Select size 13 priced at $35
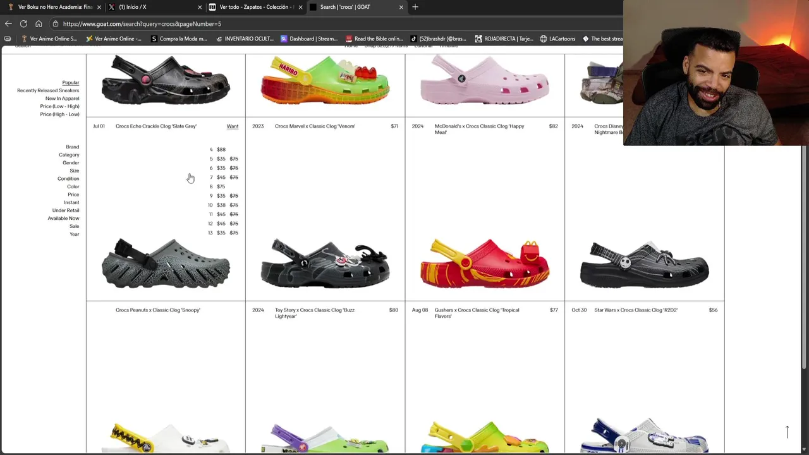 (223, 233)
